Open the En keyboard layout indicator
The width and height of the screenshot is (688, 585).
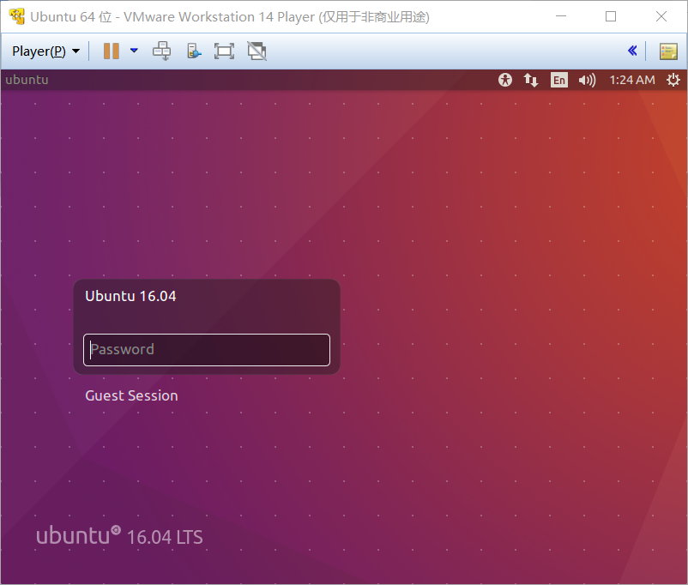pyautogui.click(x=559, y=80)
